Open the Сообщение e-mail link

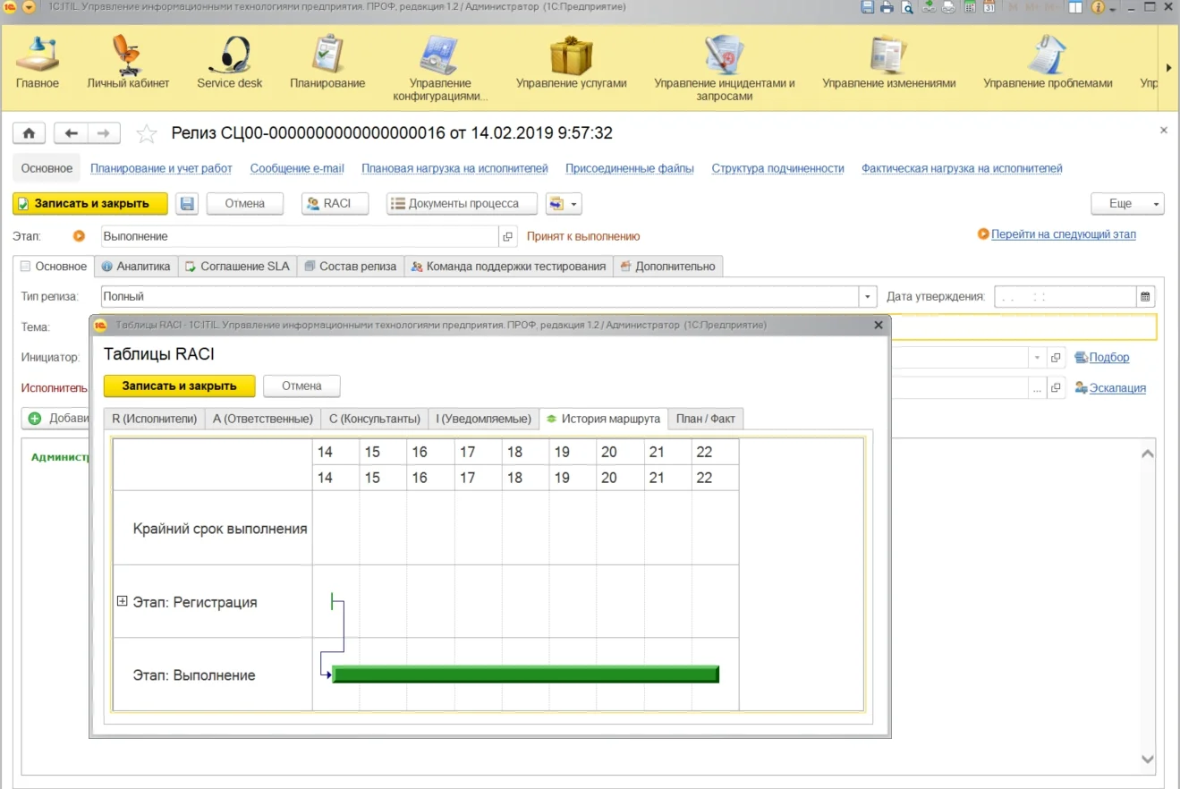click(297, 168)
